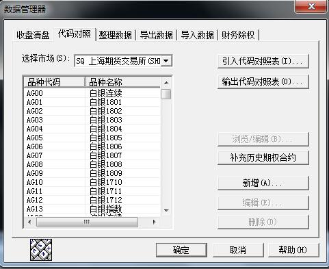The width and height of the screenshot is (329, 269).
Task: Click the 引入代码对照表 button
Action: tap(263, 61)
